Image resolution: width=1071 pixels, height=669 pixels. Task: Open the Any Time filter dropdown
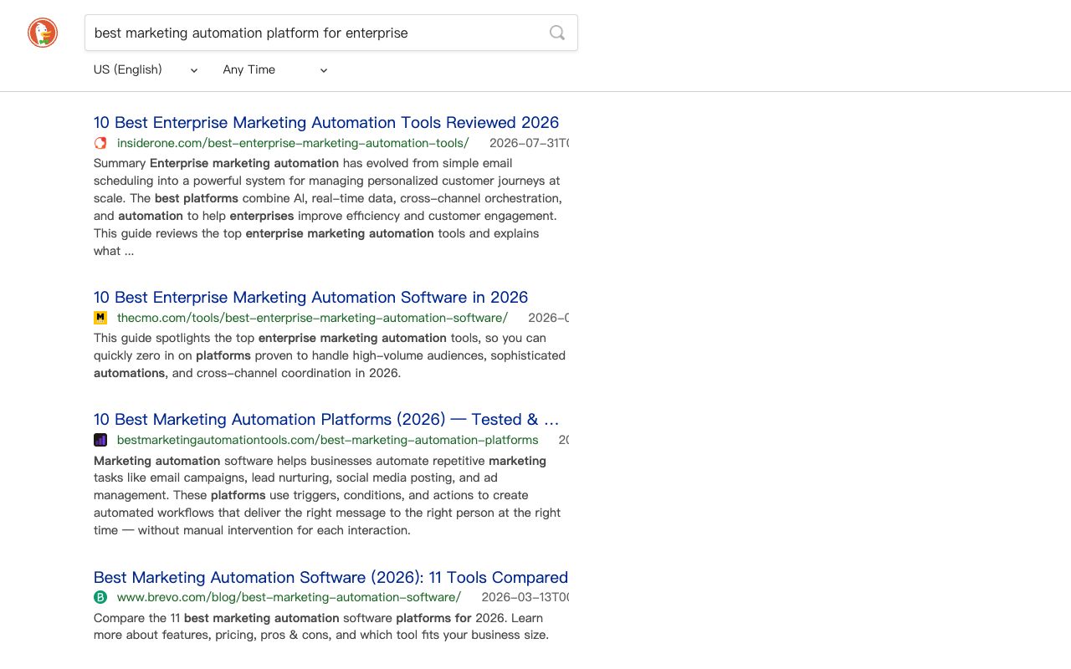[275, 70]
